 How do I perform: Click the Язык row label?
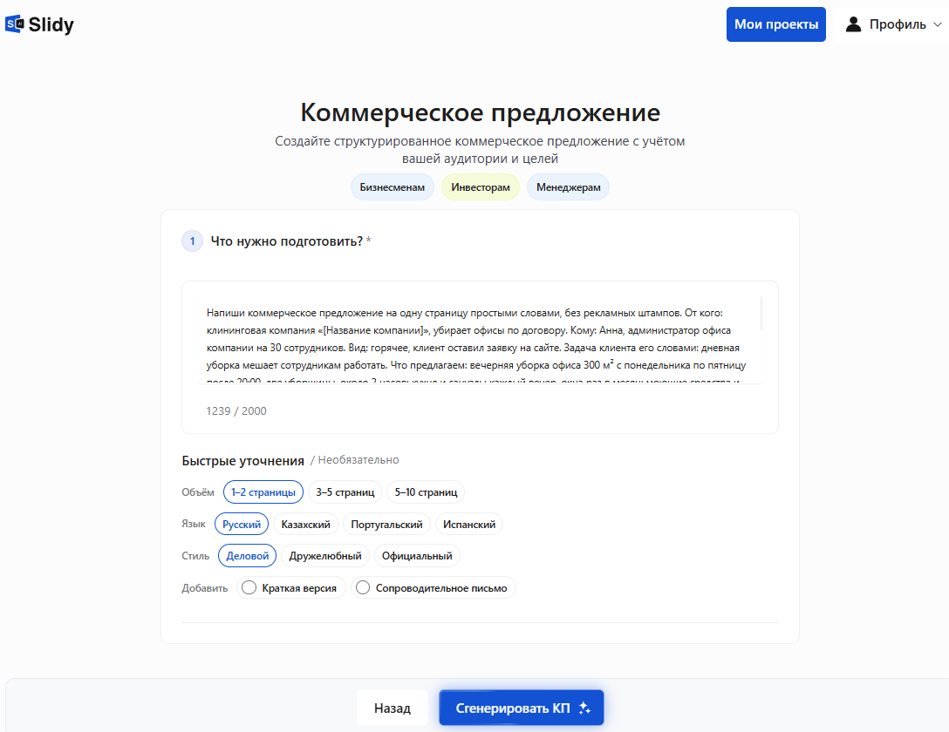pos(194,524)
